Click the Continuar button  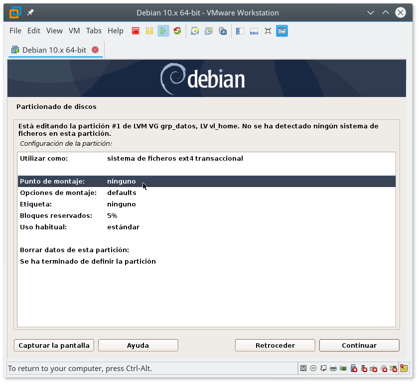click(359, 346)
